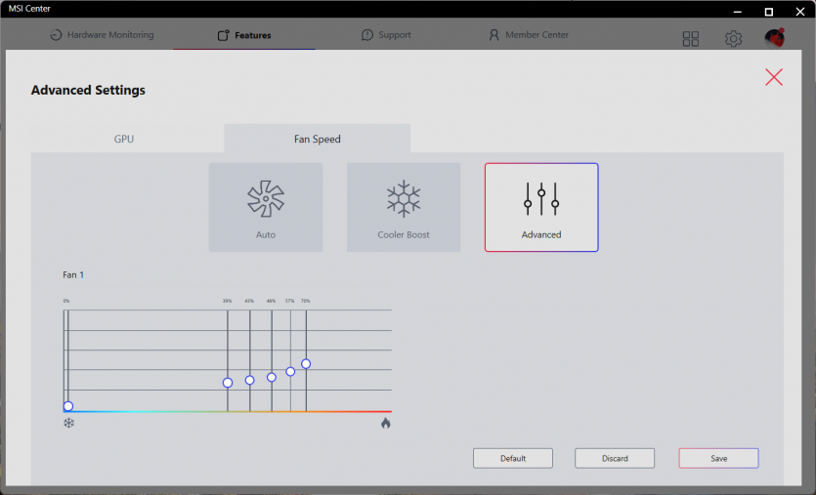Open the Hardware Monitoring tab

tap(103, 35)
